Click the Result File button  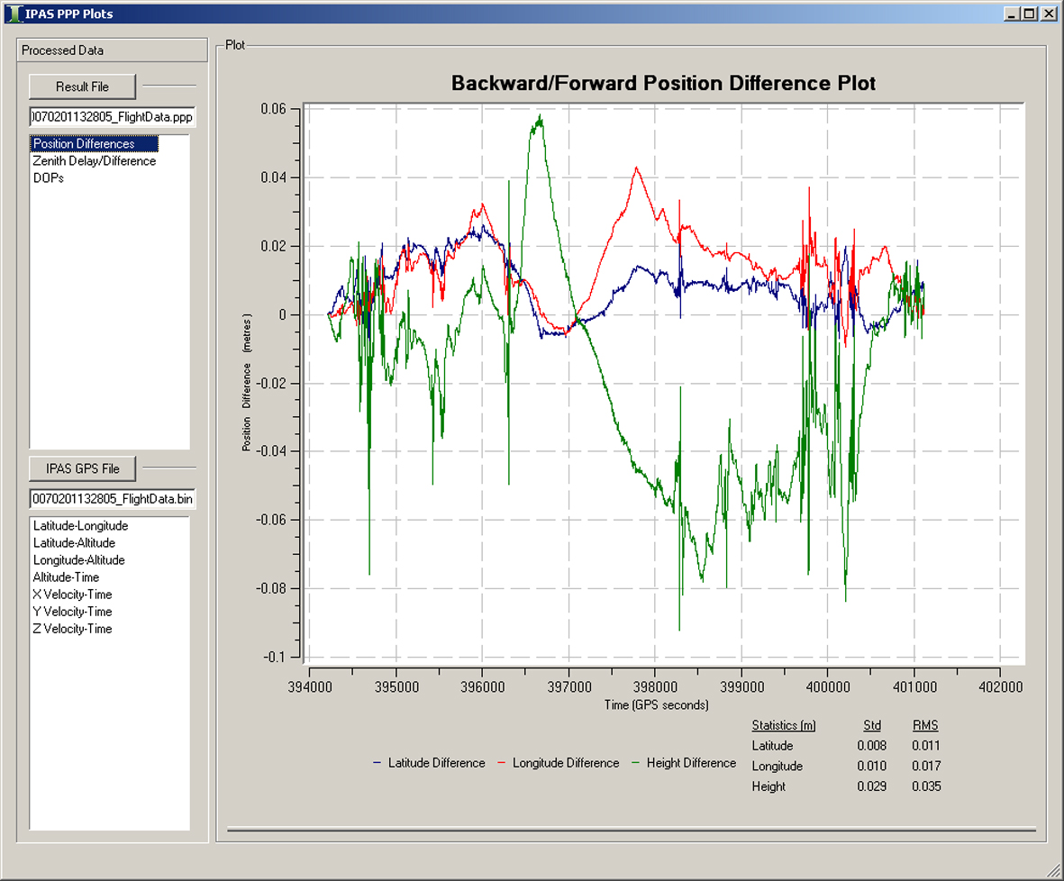(82, 86)
